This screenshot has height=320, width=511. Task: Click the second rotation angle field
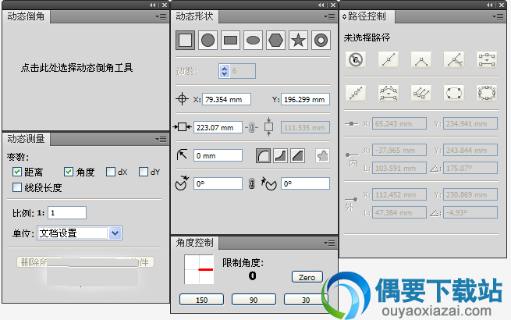(305, 183)
